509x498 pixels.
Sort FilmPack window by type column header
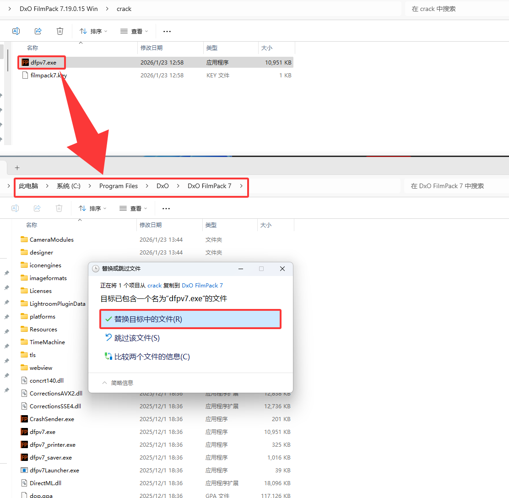coord(211,225)
